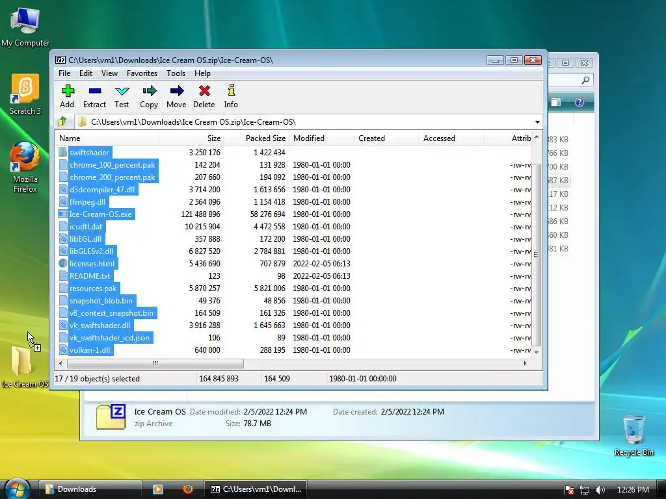Click the volume speaker tray icon
666x499 pixels.
600,490
